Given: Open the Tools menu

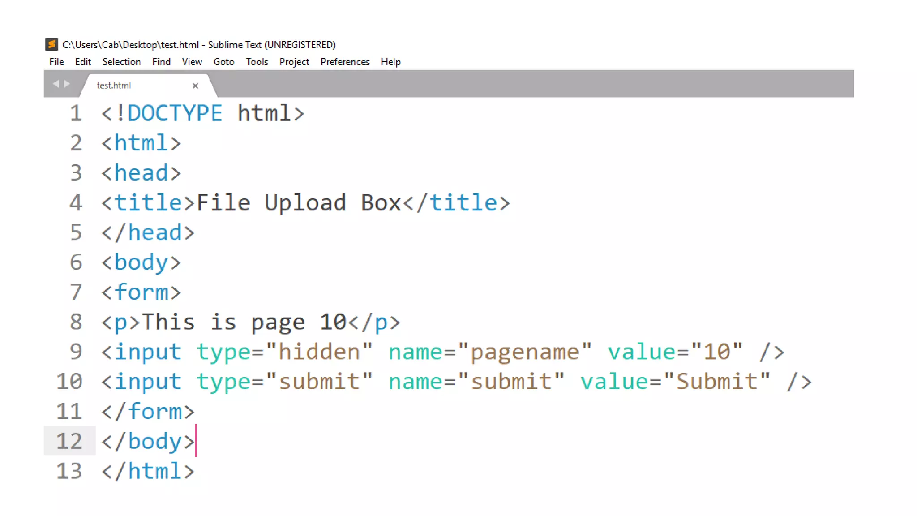Looking at the screenshot, I should (257, 62).
